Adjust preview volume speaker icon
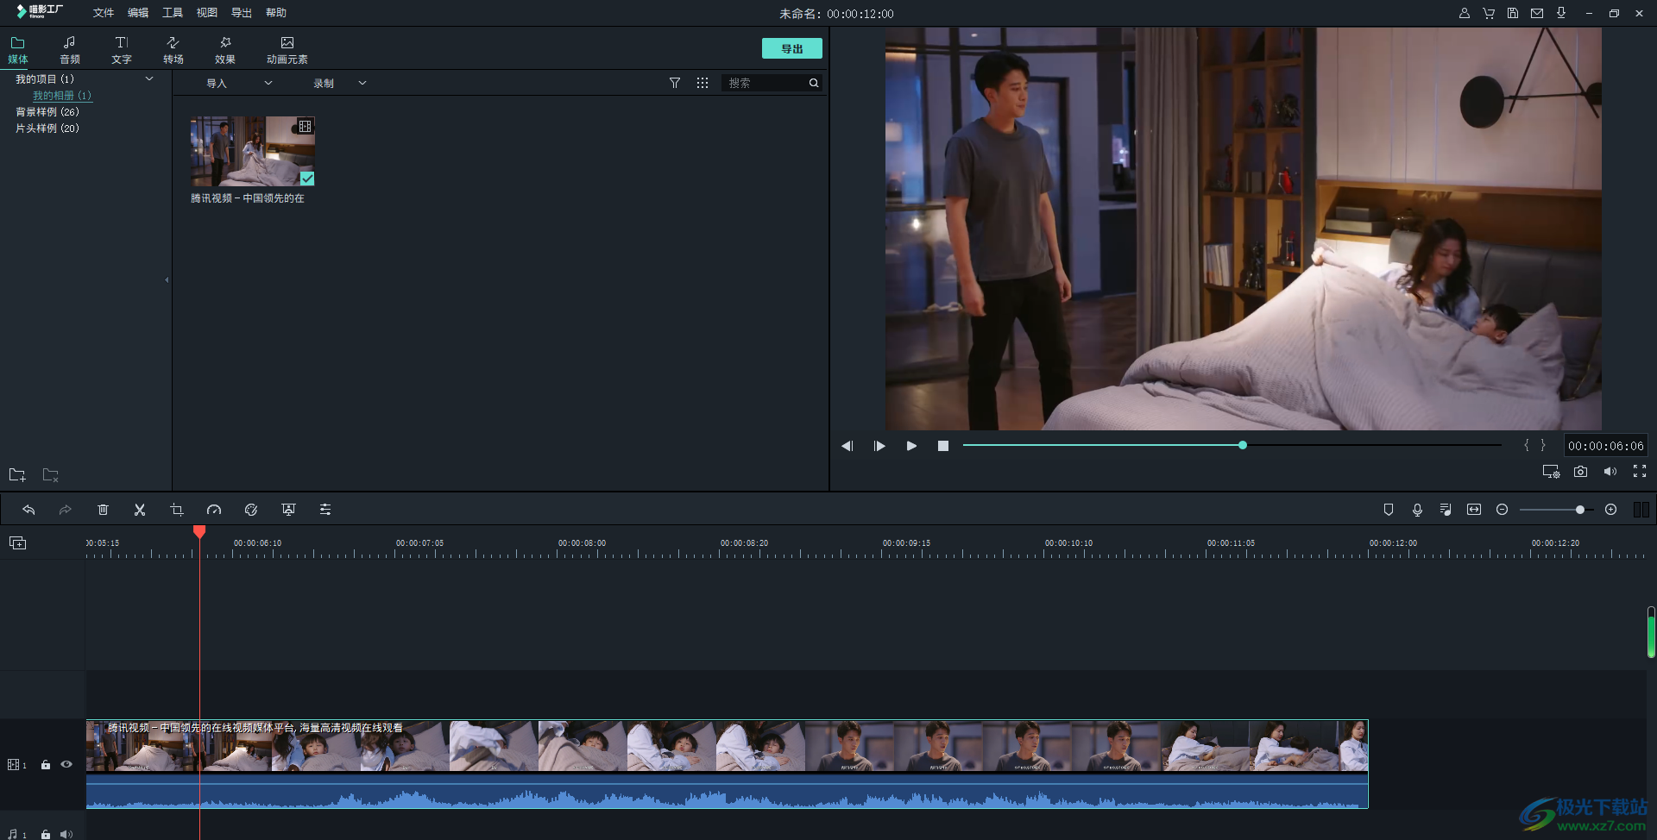The width and height of the screenshot is (1657, 840). coord(1610,472)
